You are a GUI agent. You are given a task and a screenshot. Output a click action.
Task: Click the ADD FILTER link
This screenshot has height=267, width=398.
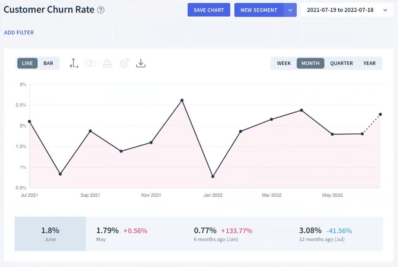click(x=19, y=33)
